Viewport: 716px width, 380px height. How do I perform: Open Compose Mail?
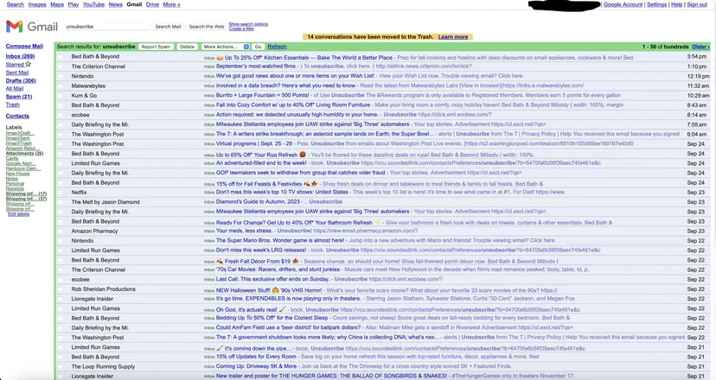pyautogui.click(x=24, y=46)
